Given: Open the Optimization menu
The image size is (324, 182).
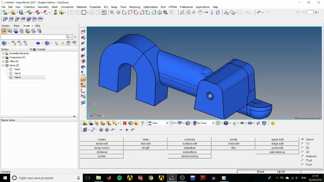Looking at the screenshot, I should (150, 7).
